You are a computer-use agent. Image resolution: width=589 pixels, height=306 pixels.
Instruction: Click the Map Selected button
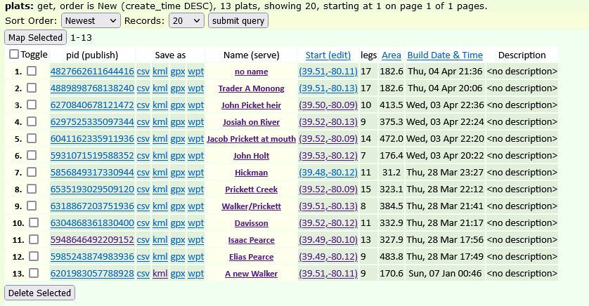(36, 37)
